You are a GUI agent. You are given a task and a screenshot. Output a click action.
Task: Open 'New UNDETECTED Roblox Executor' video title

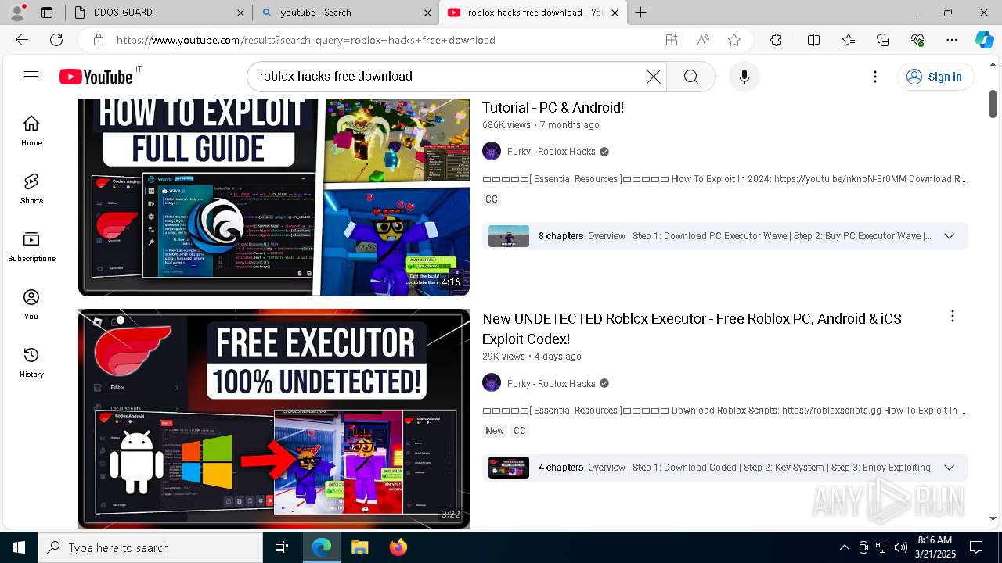692,328
